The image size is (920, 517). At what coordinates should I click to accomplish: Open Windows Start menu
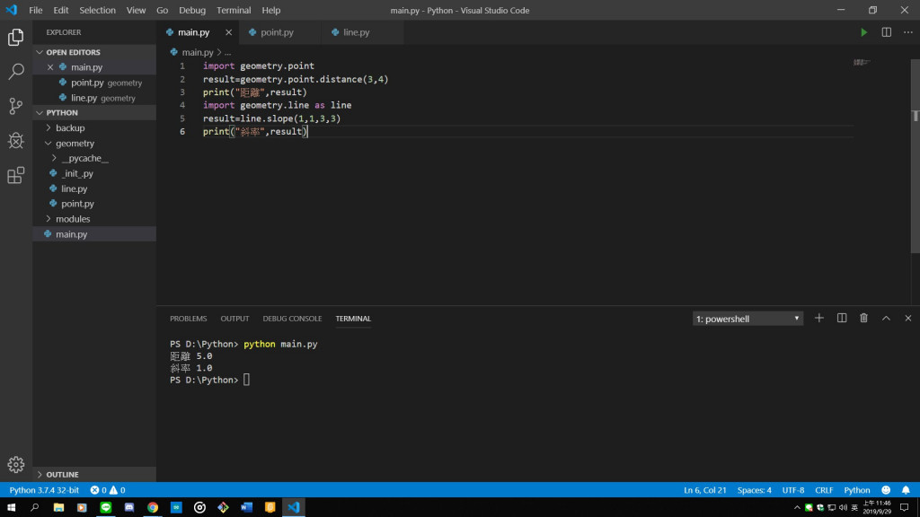tap(11, 507)
